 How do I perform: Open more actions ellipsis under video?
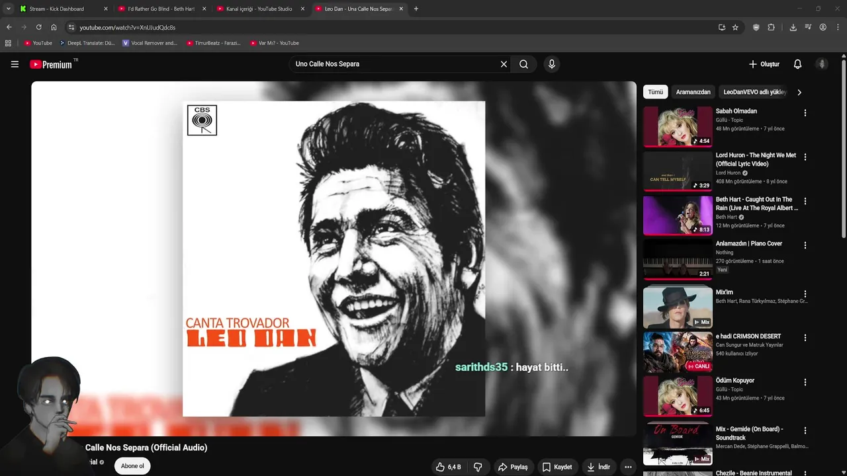pyautogui.click(x=628, y=467)
